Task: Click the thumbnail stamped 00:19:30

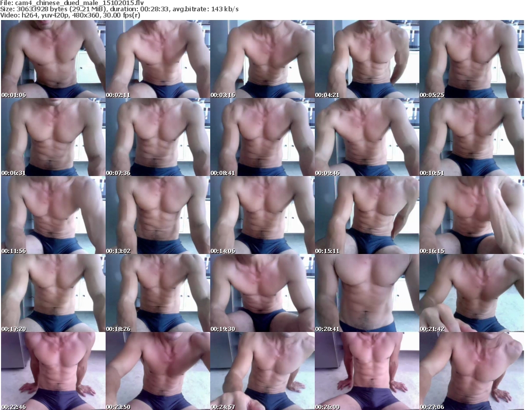Action: [x=262, y=293]
